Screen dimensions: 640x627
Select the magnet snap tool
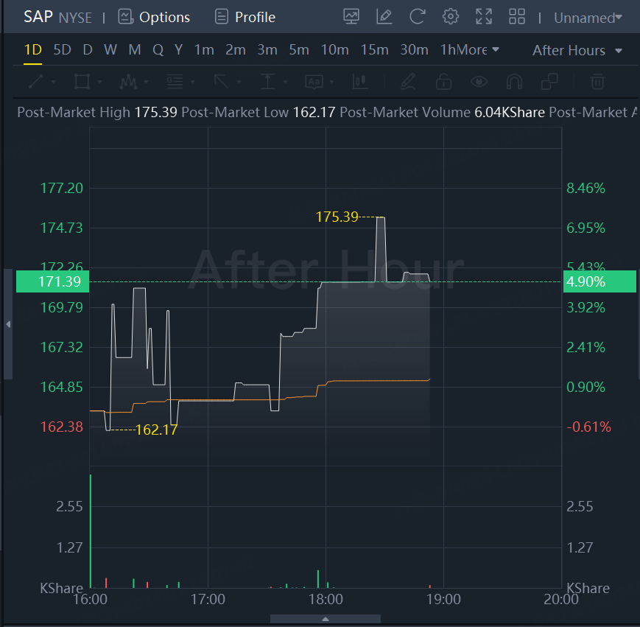(515, 81)
